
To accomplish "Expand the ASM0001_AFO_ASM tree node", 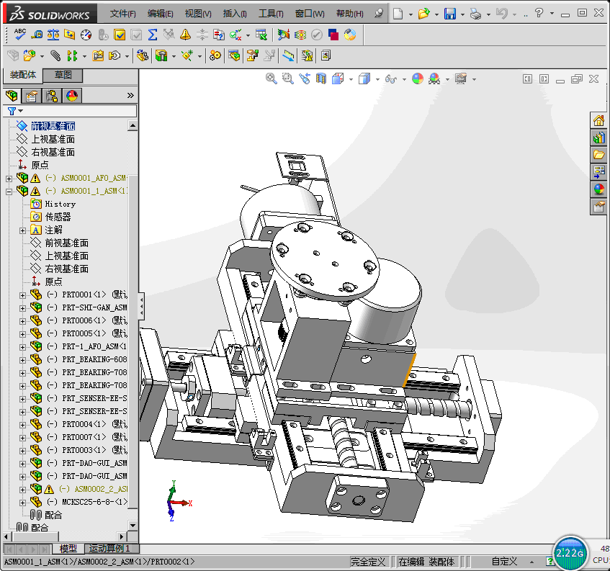I will coord(9,179).
